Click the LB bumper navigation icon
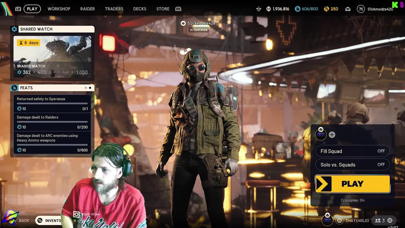Screen dimensions: 405x228 [x=18, y=9]
